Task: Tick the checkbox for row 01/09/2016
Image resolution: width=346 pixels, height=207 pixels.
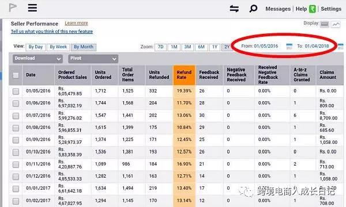Action: (16, 140)
